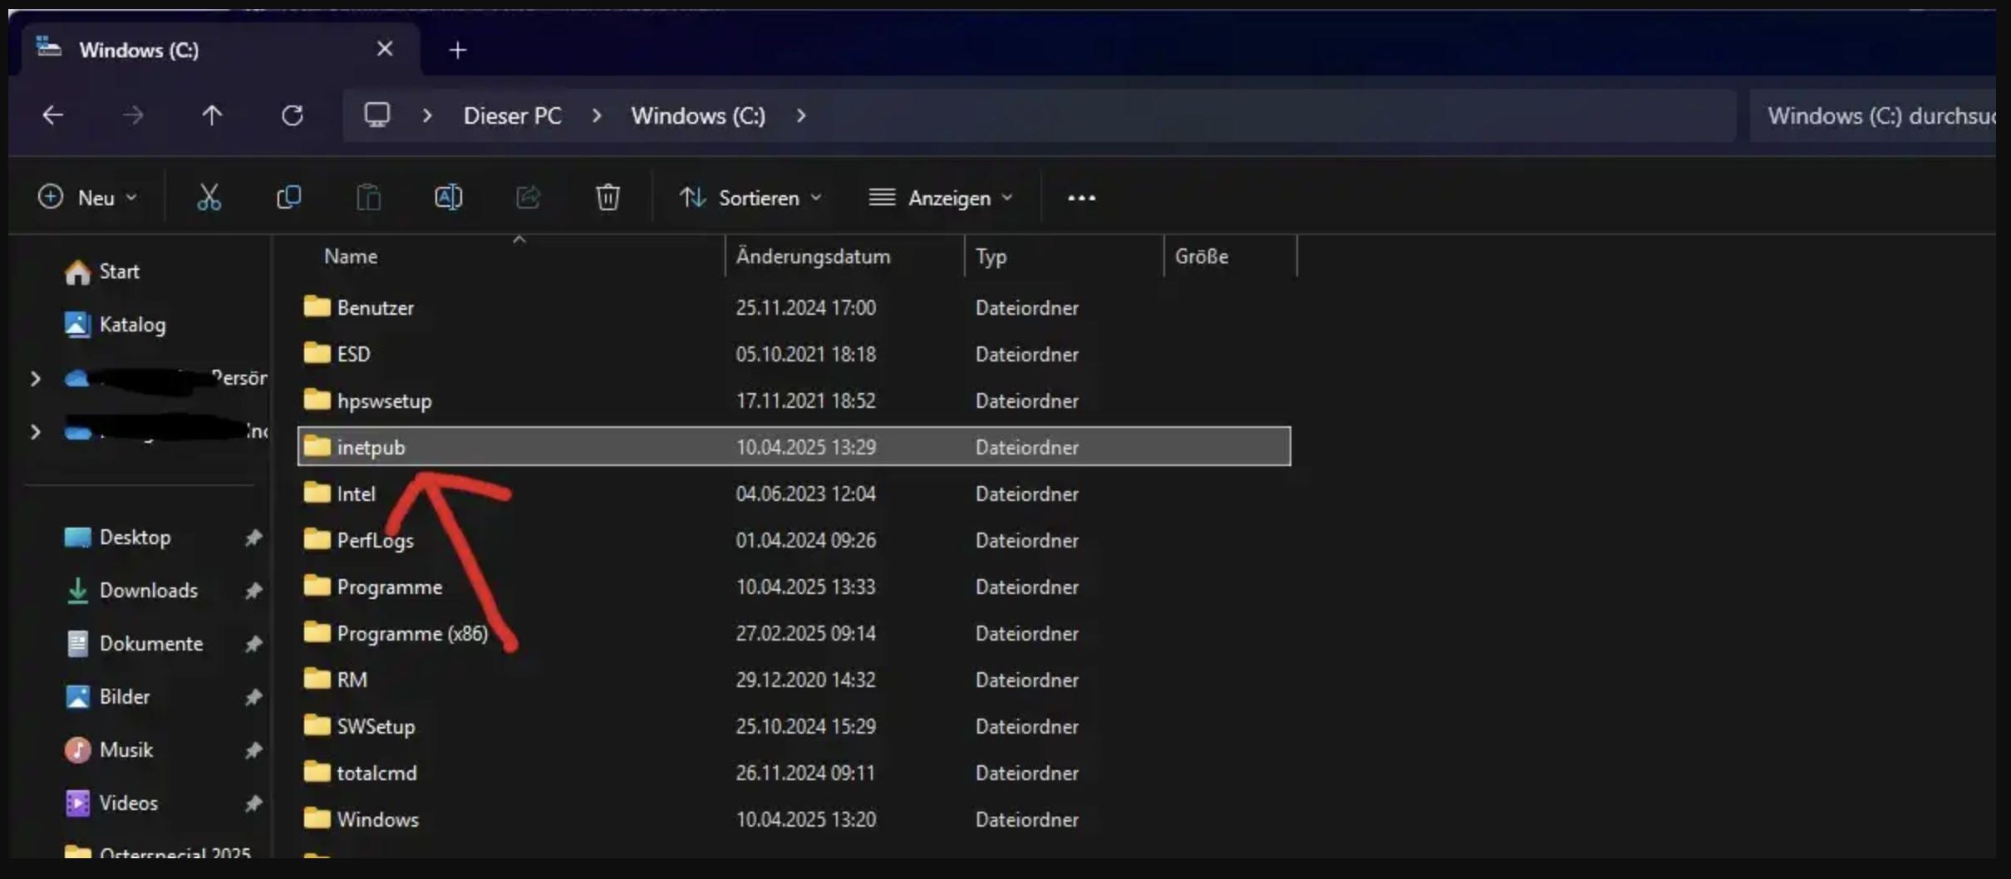Select the Windows (C:) tab
The height and width of the screenshot is (879, 2011).
click(139, 49)
